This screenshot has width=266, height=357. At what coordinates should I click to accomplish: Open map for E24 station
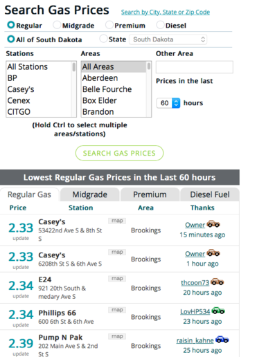117,278
